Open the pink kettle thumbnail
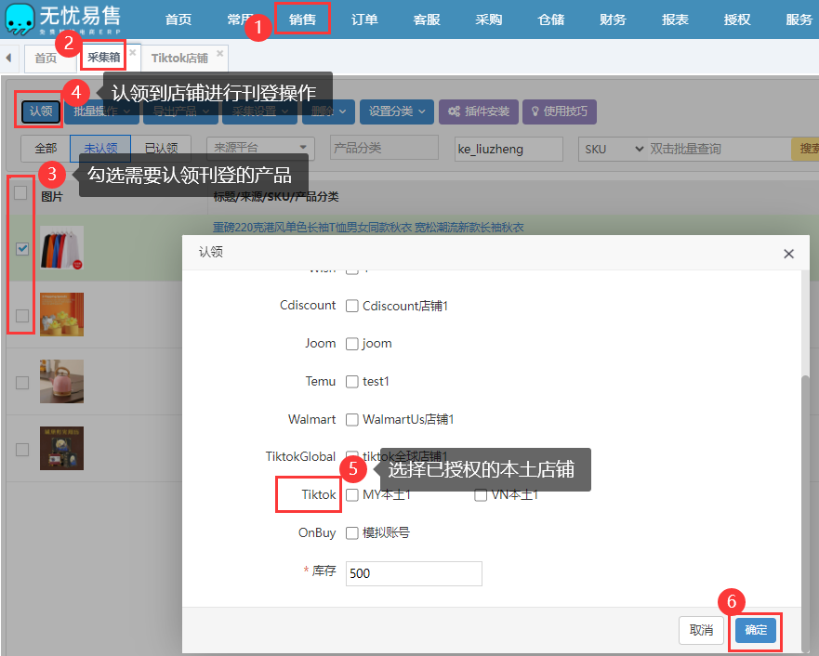819x656 pixels. click(x=61, y=381)
